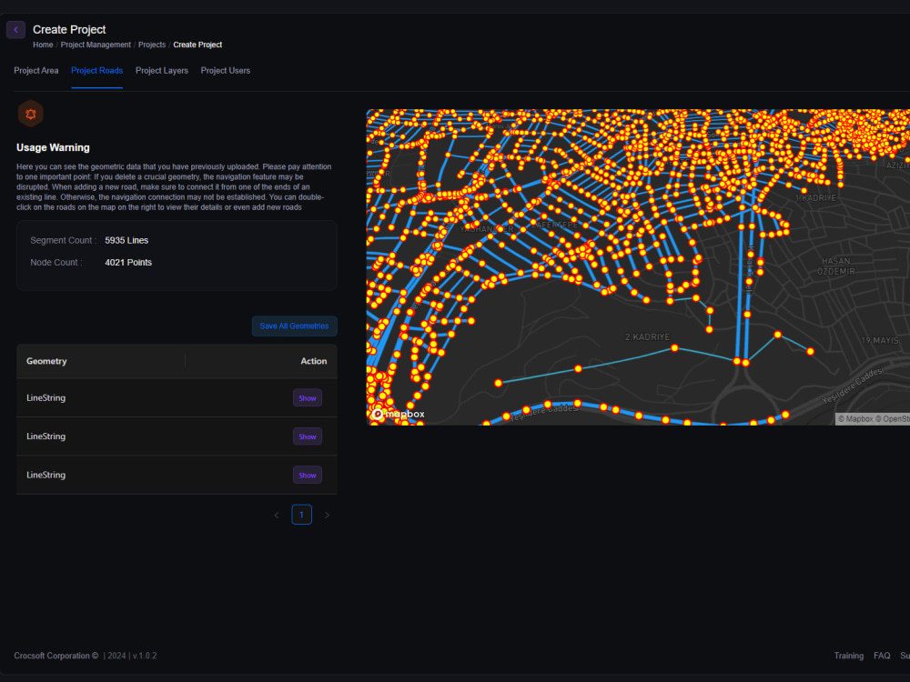Click the Mapbox logo on the map

click(x=399, y=414)
